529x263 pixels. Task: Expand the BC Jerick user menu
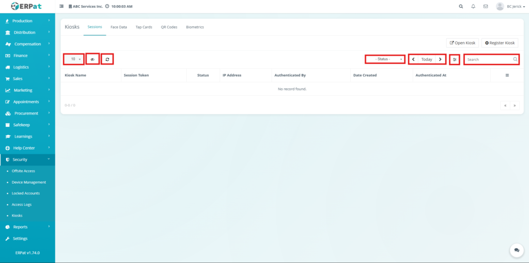tap(508, 7)
